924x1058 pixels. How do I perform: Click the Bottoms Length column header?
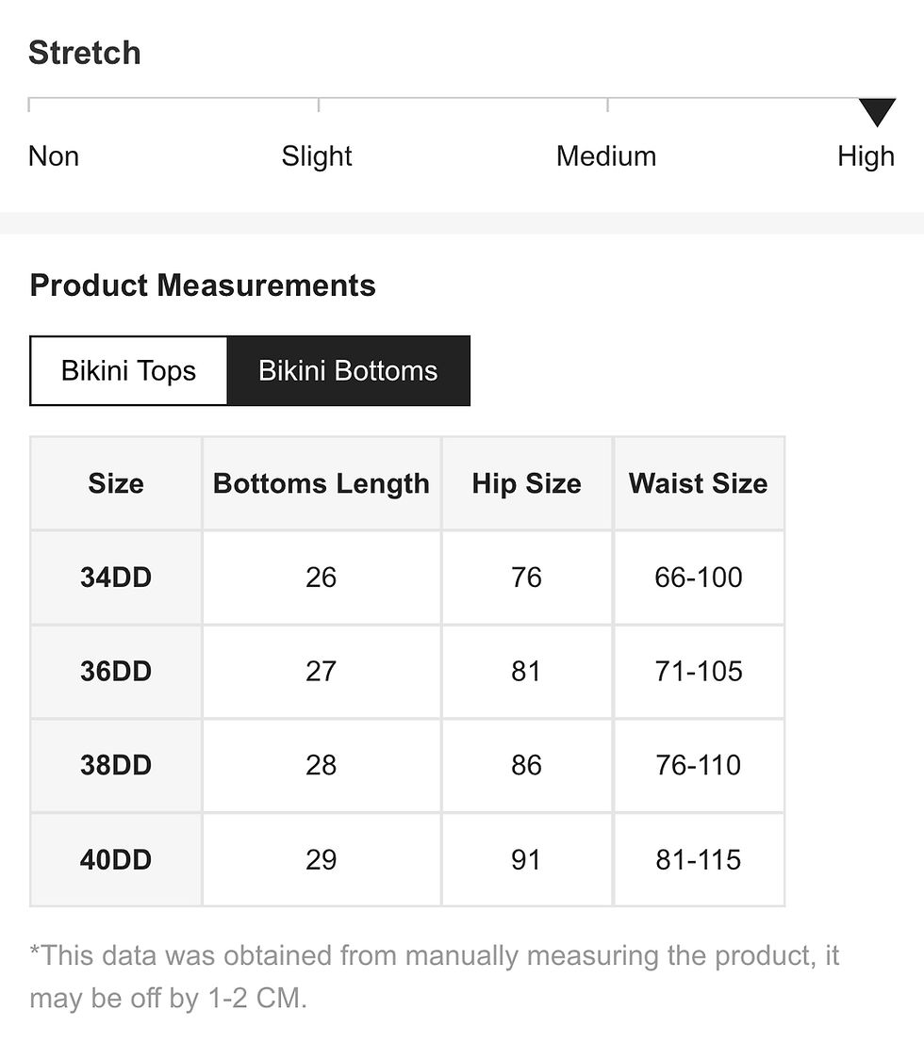point(322,483)
